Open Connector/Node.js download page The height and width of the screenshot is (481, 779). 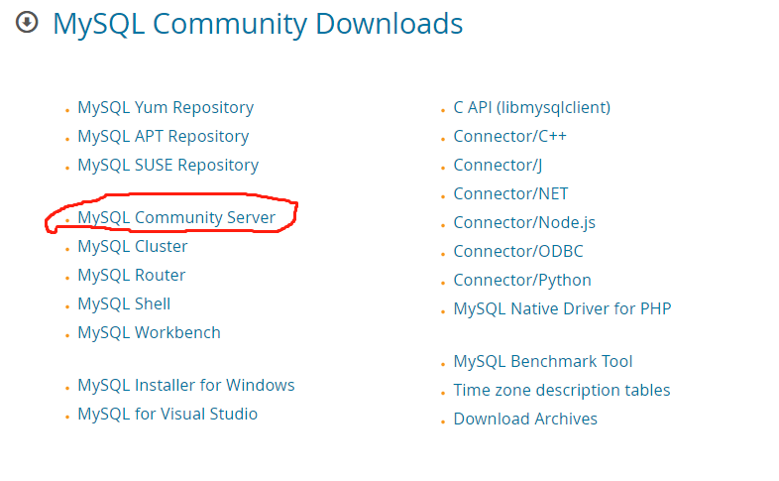[524, 223]
